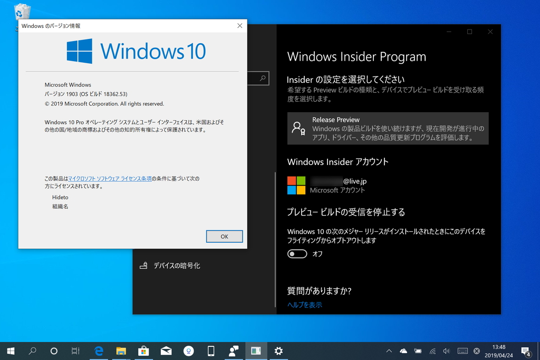
Task: Open Task View in the taskbar
Action: click(x=75, y=351)
